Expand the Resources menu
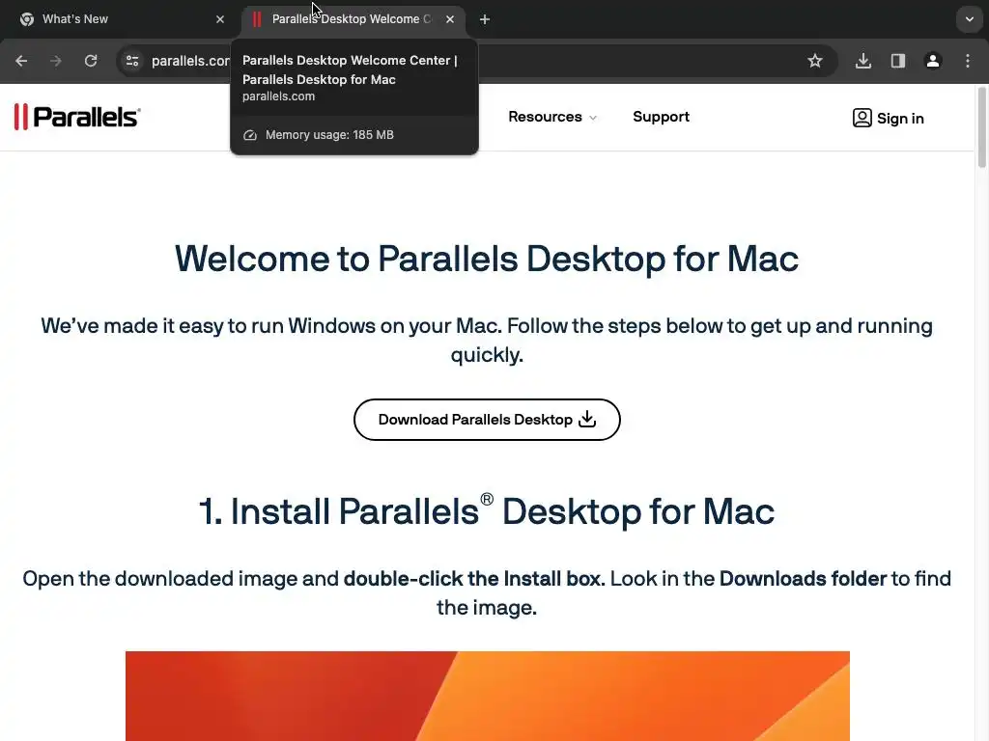This screenshot has height=741, width=989. [x=552, y=117]
